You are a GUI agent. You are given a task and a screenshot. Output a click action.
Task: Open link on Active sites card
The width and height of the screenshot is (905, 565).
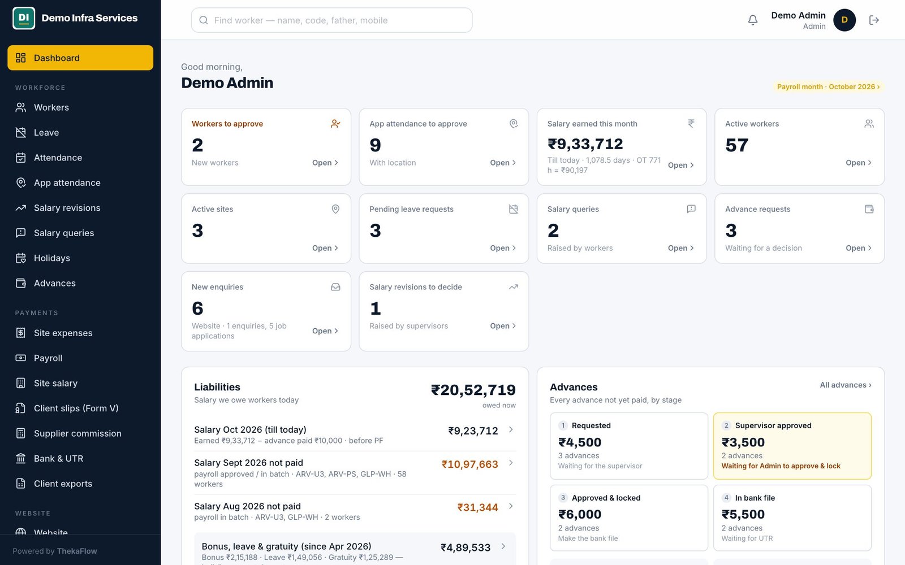325,248
